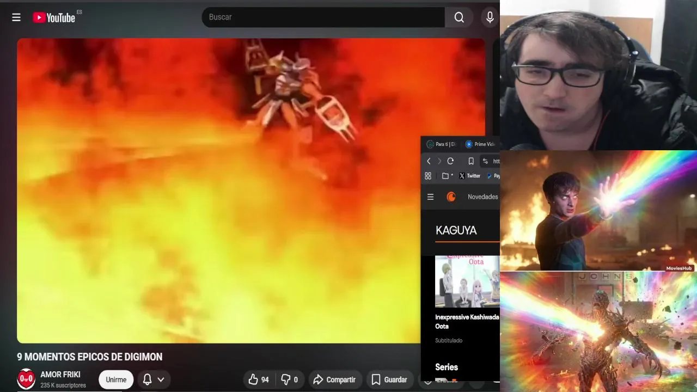
Task: Open the YouTube hamburger guide menu
Action: (x=16, y=17)
